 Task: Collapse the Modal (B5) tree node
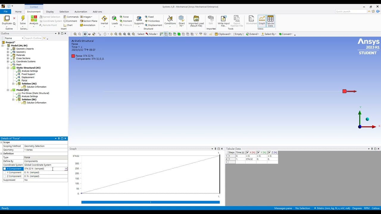tap(8, 90)
